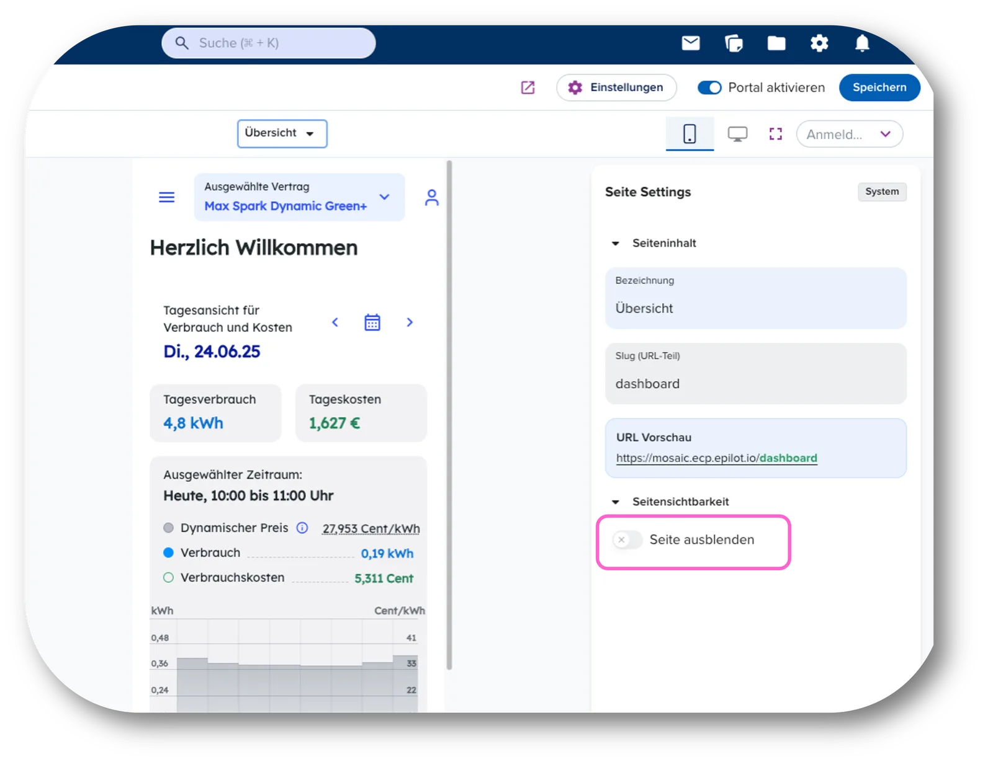The image size is (993, 762).
Task: Show info for Dynamischer Preis
Action: click(302, 528)
